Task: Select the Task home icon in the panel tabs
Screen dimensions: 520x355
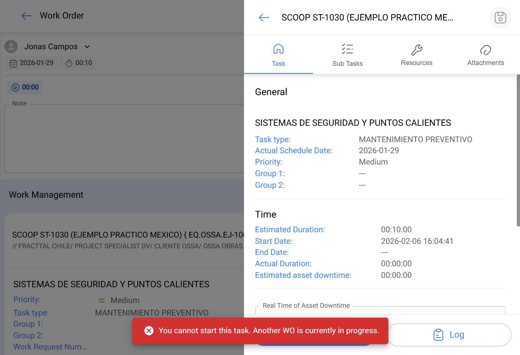Action: (x=279, y=49)
